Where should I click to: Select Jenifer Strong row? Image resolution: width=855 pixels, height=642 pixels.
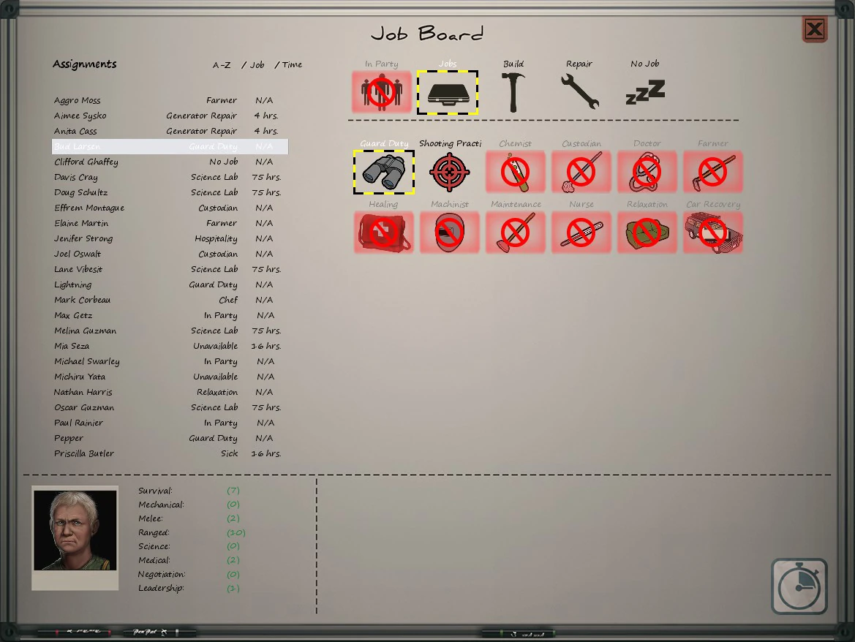click(170, 238)
